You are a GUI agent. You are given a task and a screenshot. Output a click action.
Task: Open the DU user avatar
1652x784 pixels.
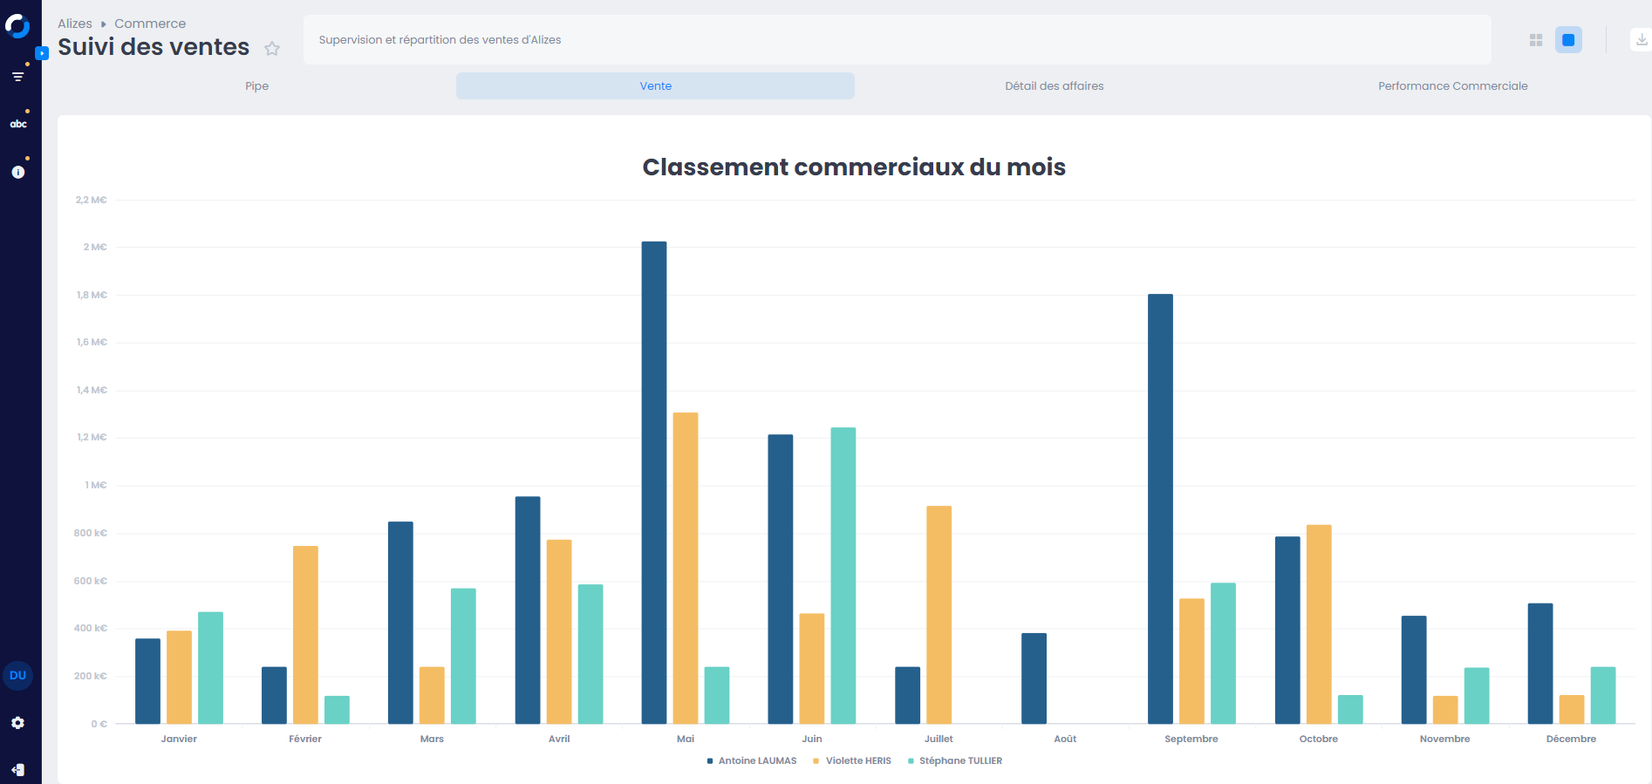tap(17, 676)
